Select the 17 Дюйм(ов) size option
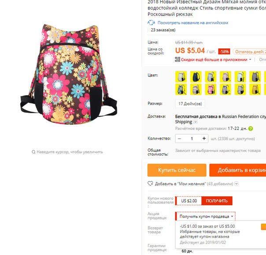This screenshot has height=255, width=266. coord(190,103)
